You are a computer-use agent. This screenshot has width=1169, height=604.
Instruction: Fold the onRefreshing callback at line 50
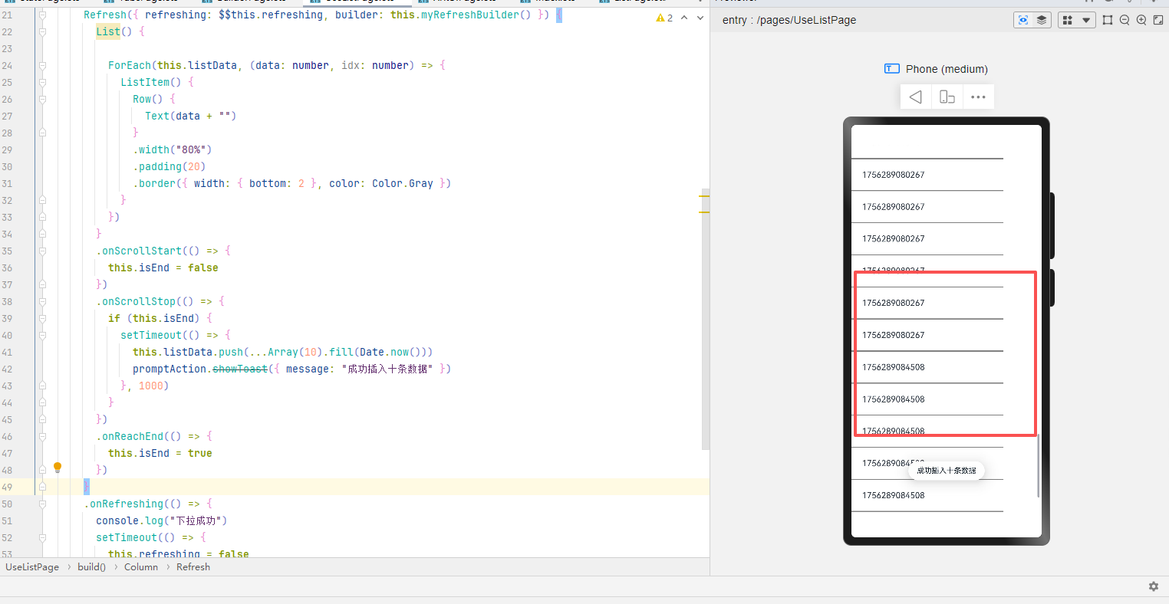point(42,504)
